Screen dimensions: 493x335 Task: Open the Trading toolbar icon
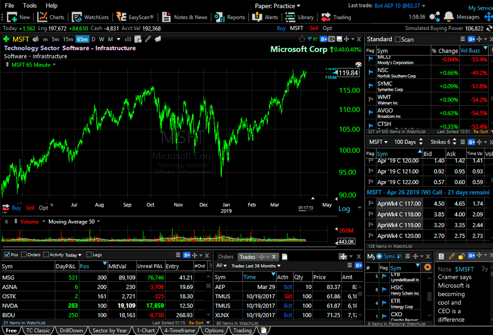click(336, 17)
